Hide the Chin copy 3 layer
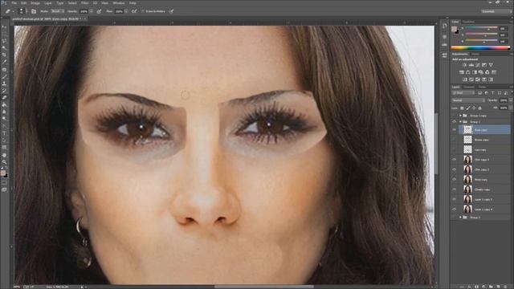 coord(454,160)
